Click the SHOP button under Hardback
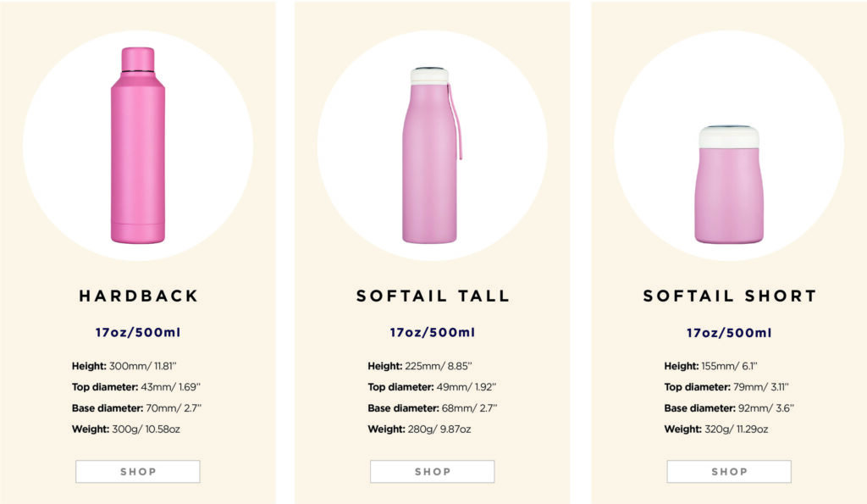 [x=138, y=472]
